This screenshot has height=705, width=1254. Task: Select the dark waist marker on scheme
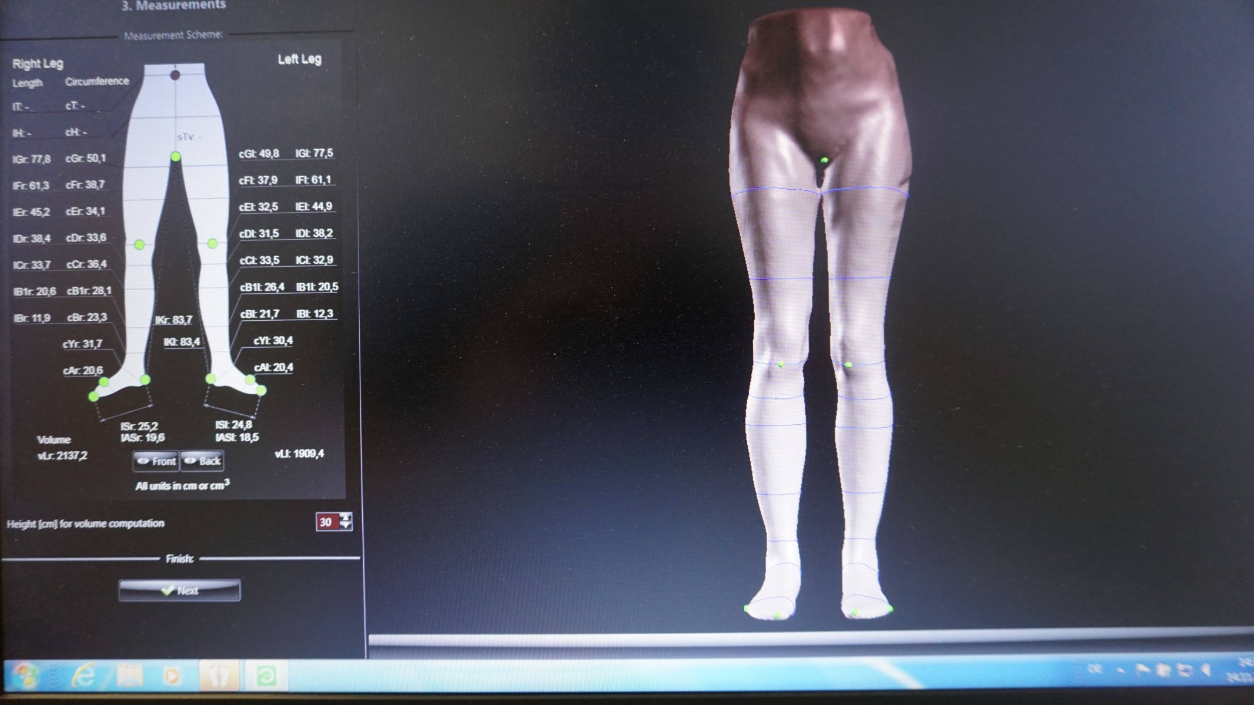175,75
